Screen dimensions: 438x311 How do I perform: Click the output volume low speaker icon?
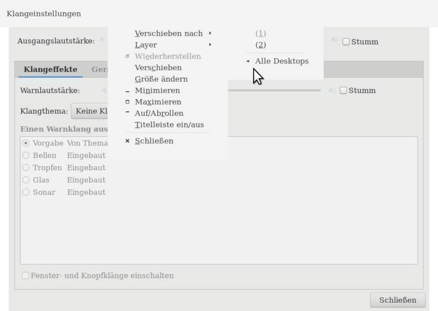click(102, 40)
